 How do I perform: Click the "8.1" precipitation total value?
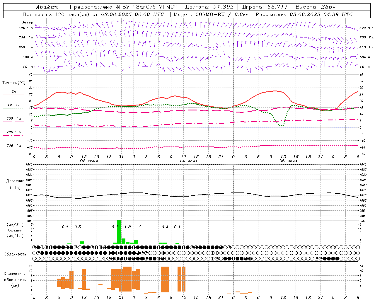point(115,227)
